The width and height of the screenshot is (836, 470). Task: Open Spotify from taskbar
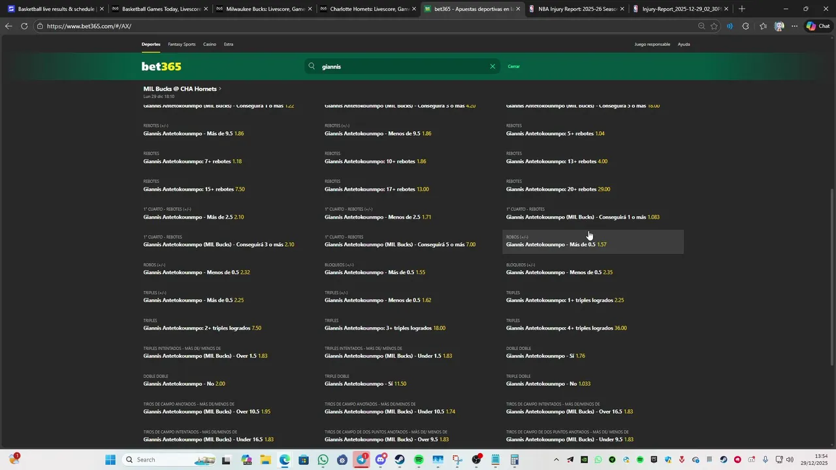[x=419, y=460]
